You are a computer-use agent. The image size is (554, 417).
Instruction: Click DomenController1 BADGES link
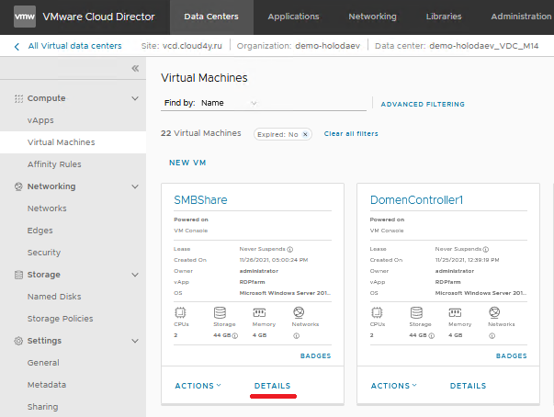tap(511, 355)
